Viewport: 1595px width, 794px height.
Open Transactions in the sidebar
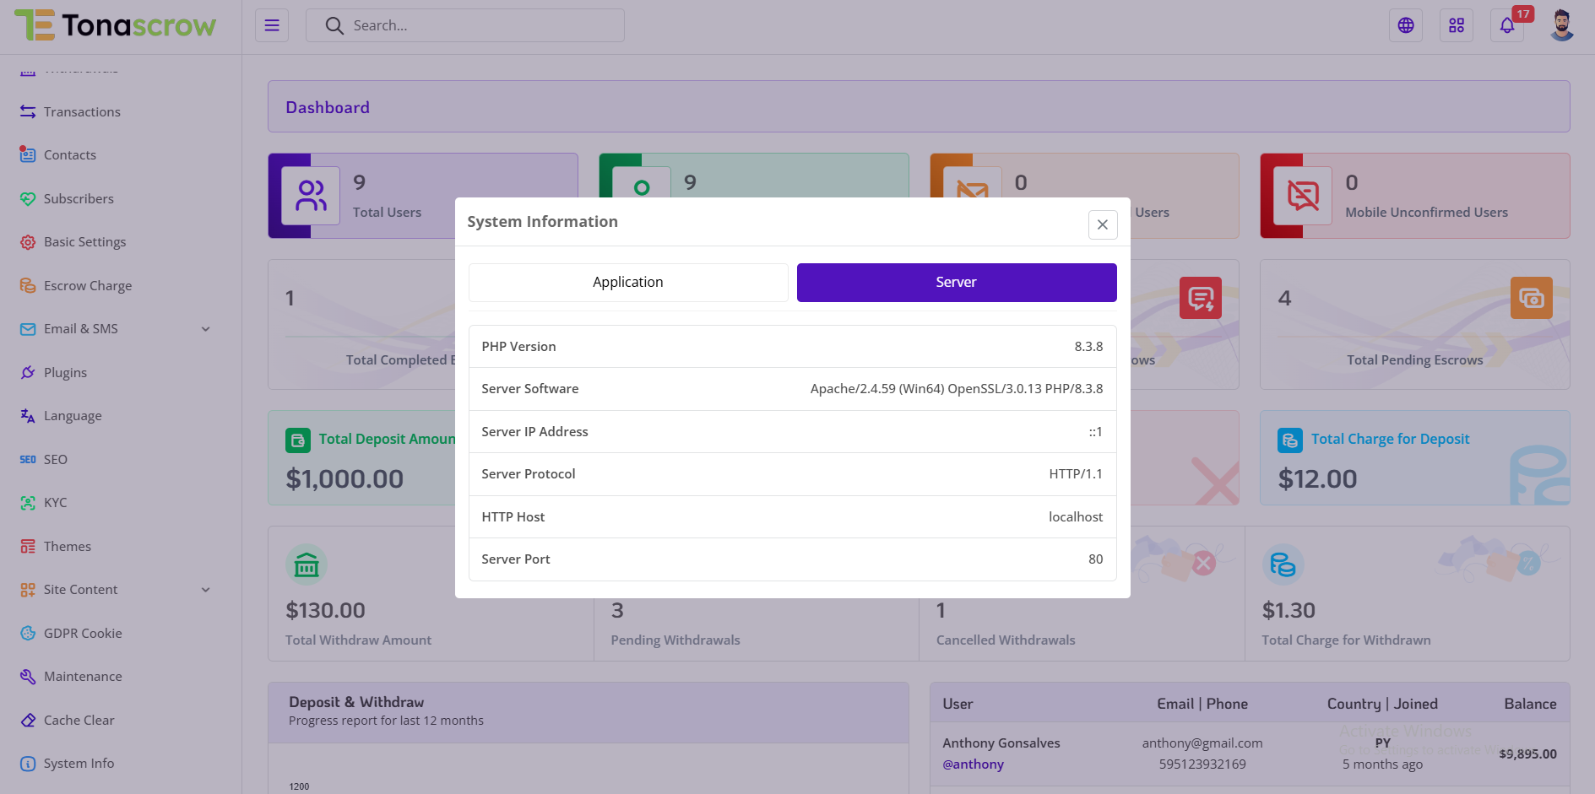point(82,112)
